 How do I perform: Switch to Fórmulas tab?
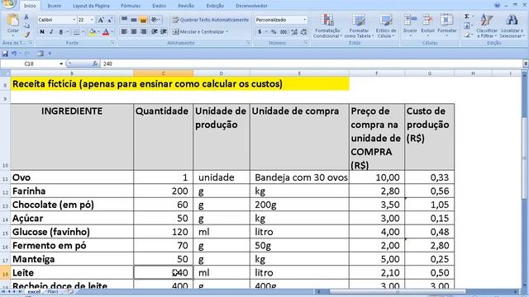(x=131, y=6)
